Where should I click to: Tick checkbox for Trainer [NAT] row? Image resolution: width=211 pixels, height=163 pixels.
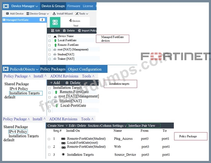point(49,59)
